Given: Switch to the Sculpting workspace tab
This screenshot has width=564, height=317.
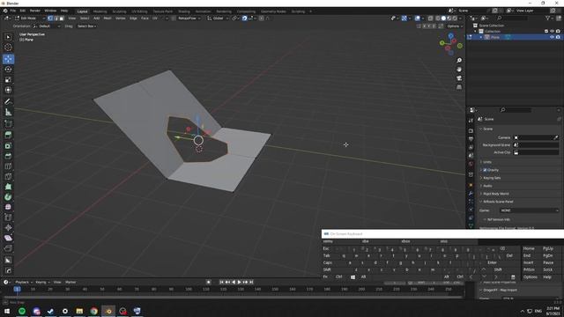Looking at the screenshot, I should [119, 11].
